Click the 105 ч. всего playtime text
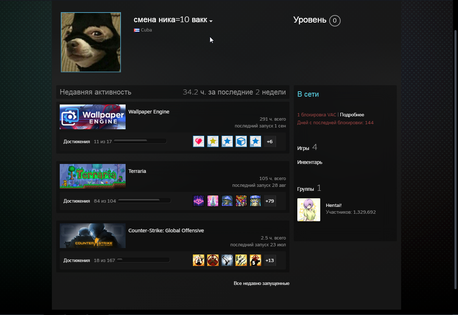The image size is (458, 315). (x=273, y=179)
